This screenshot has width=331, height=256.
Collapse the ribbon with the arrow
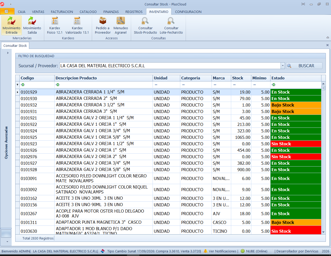point(328,37)
